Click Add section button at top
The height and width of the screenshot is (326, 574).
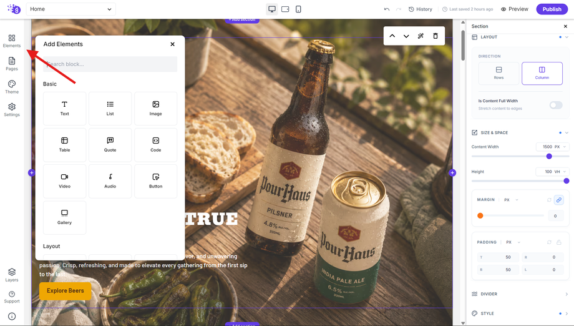point(242,21)
